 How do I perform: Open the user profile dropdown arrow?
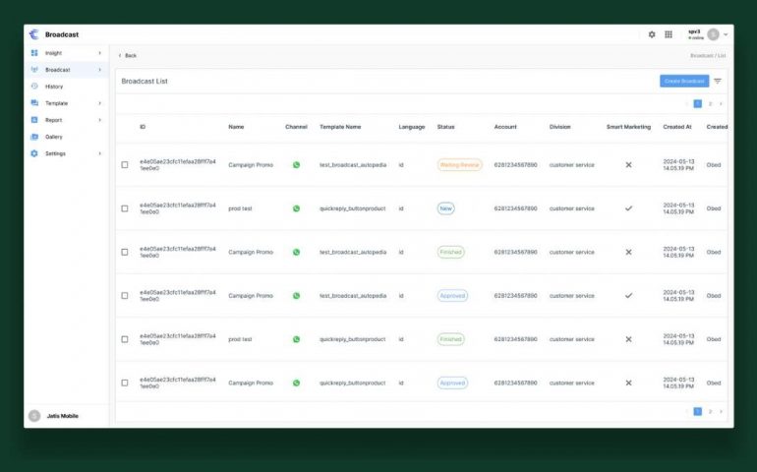(726, 34)
